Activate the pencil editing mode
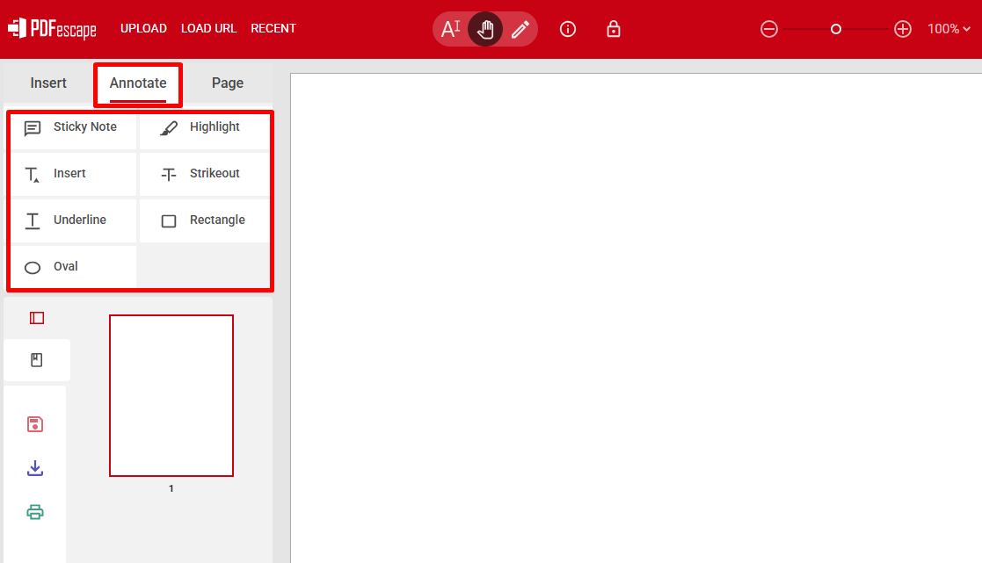Image resolution: width=982 pixels, height=563 pixels. pos(520,28)
